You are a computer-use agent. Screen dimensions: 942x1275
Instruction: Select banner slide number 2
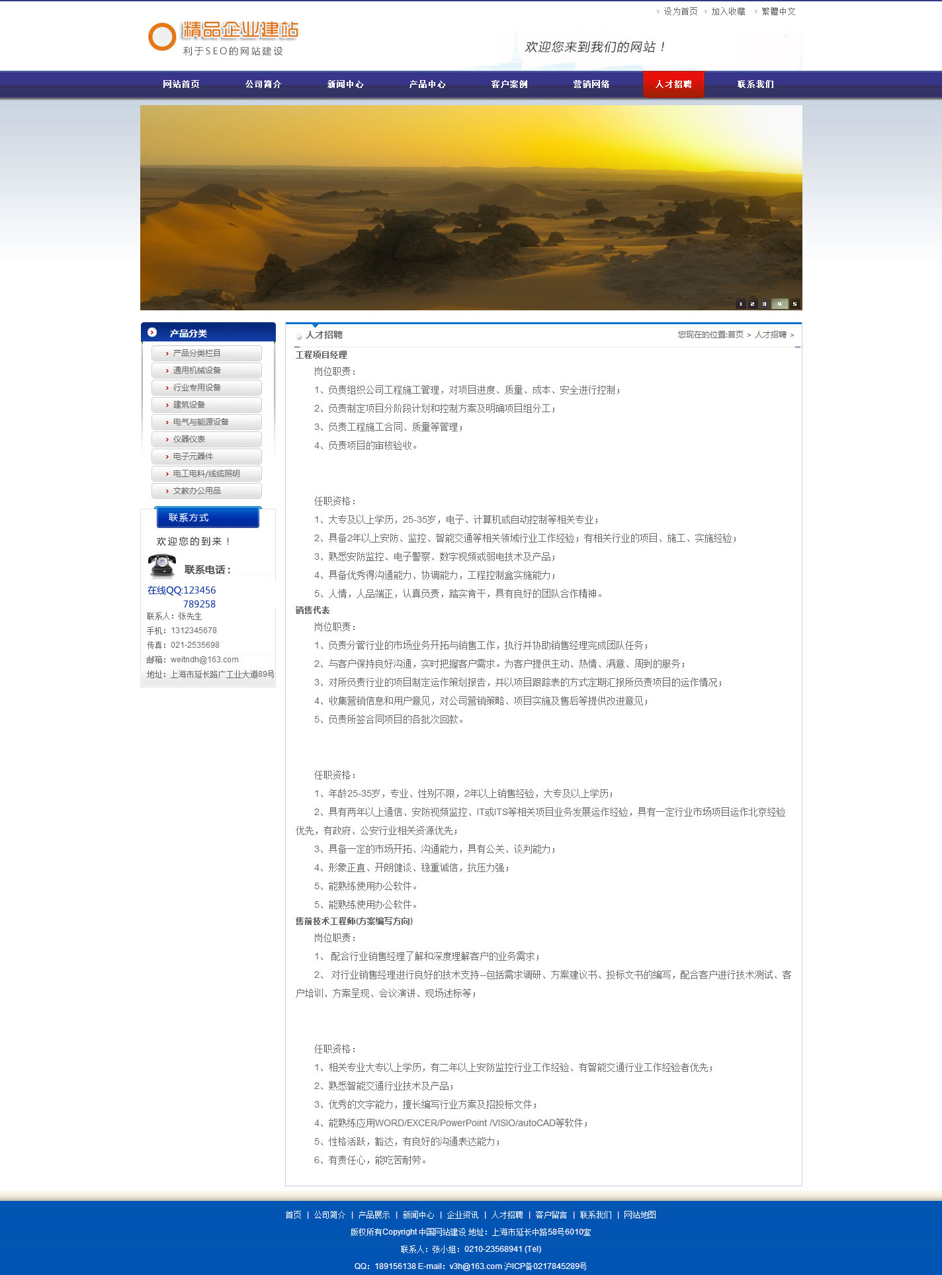point(752,304)
